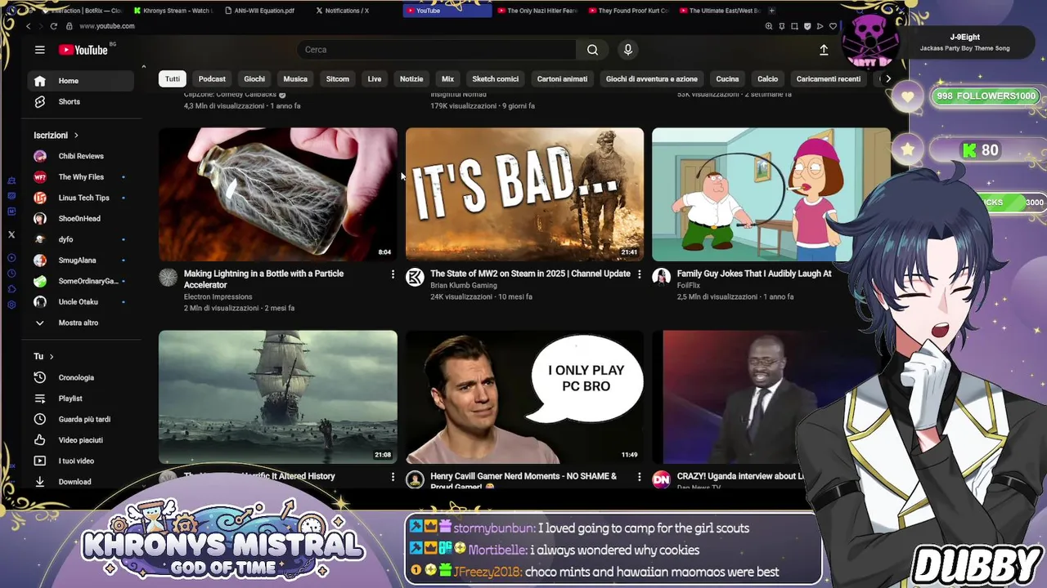This screenshot has height=588, width=1047.
Task: Select the Tutti filter chip
Action: (173, 79)
